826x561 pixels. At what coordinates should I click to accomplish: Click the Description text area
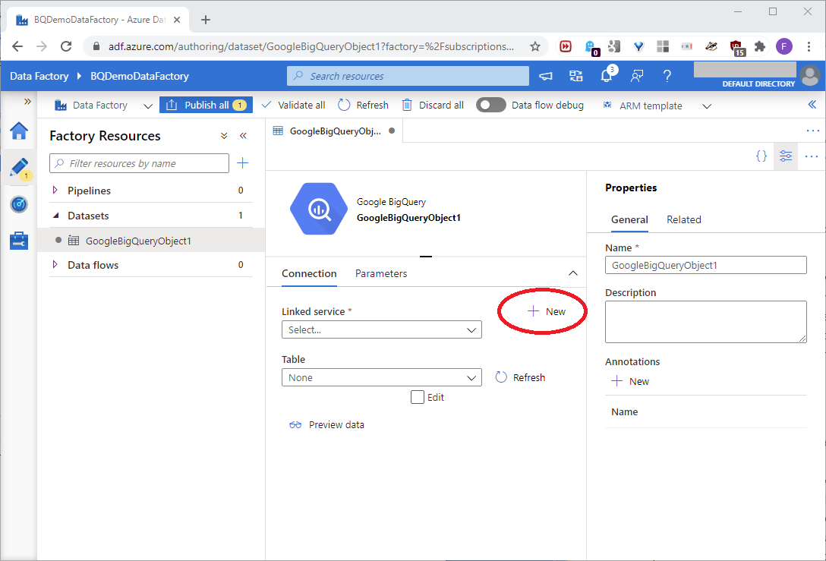coord(705,322)
